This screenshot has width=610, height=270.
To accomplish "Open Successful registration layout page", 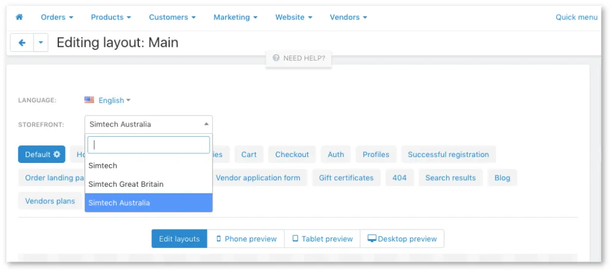I will pyautogui.click(x=449, y=154).
